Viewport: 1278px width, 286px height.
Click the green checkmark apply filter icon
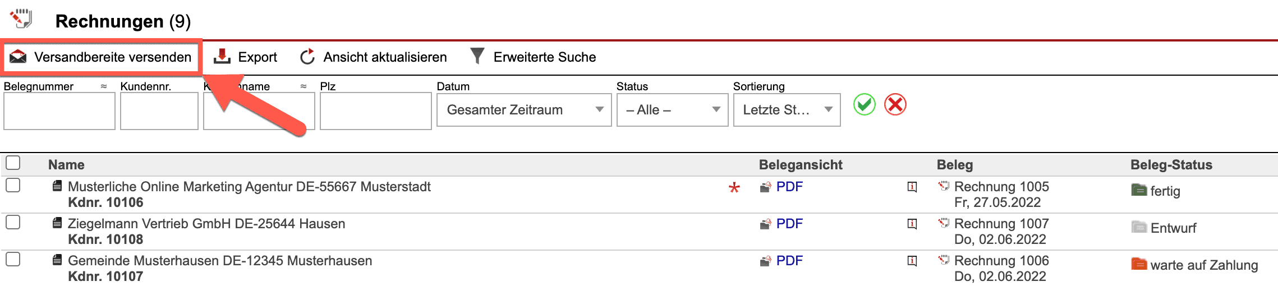point(864,105)
